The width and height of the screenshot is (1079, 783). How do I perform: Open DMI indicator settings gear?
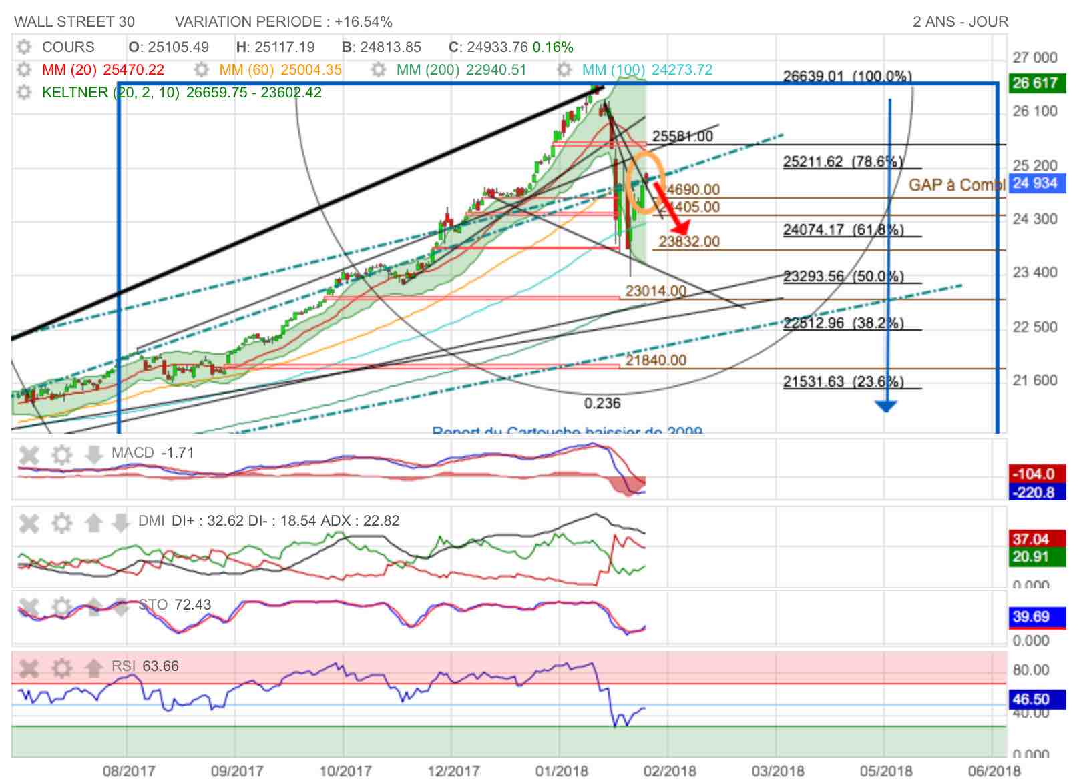[x=61, y=524]
